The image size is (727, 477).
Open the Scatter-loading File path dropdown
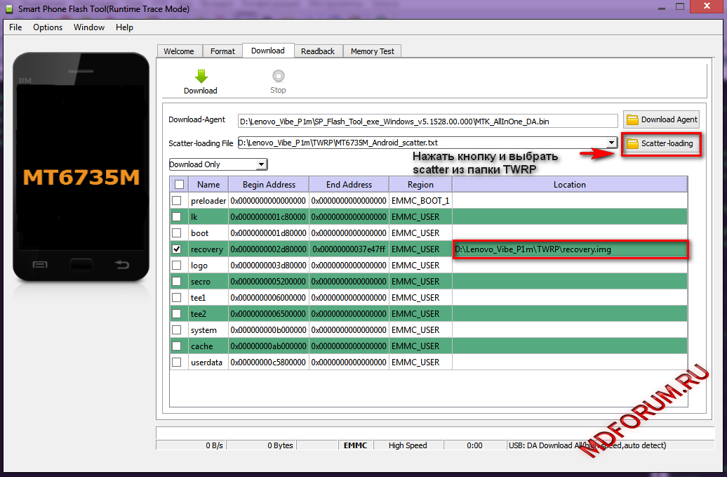point(611,143)
